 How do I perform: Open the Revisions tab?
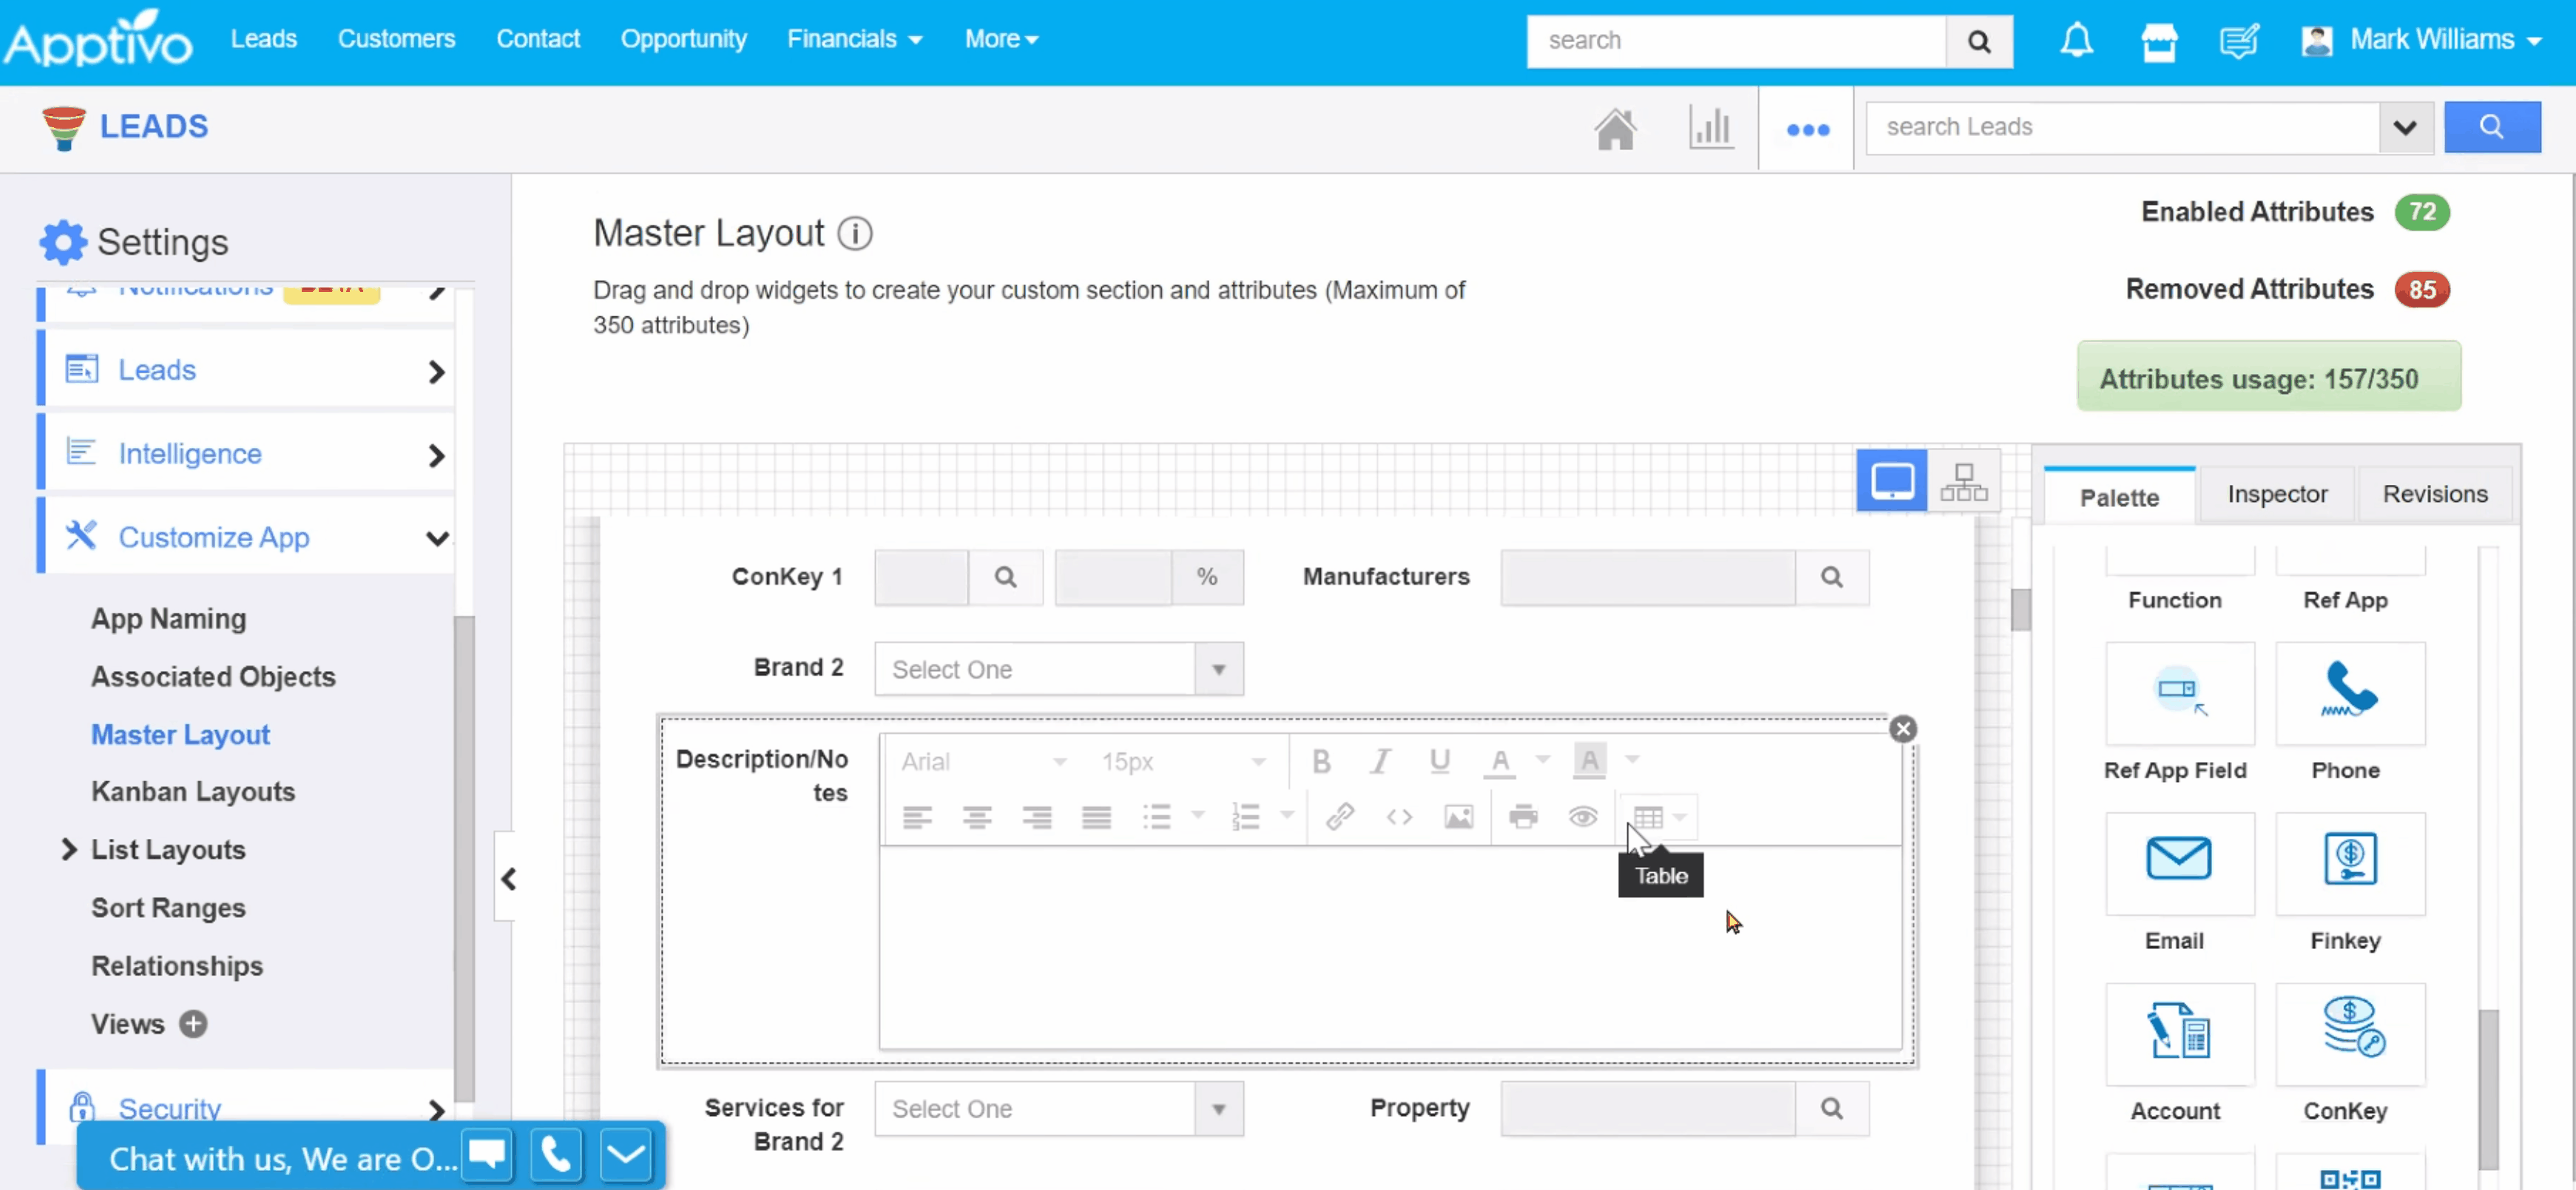coord(2434,494)
